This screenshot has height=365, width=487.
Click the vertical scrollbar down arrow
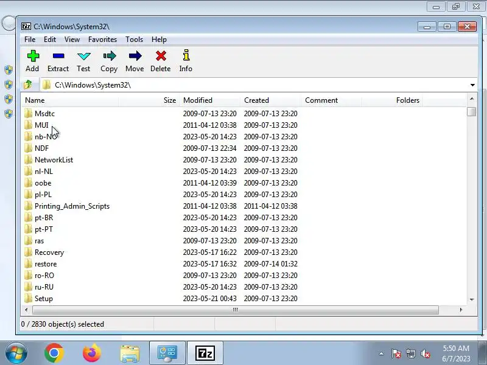pyautogui.click(x=471, y=299)
